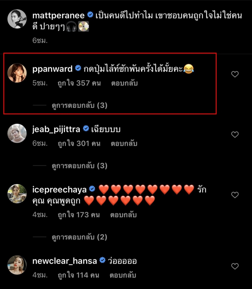Expand the 3 replies under ppanward's comment
252x289 pixels.
(x=79, y=106)
